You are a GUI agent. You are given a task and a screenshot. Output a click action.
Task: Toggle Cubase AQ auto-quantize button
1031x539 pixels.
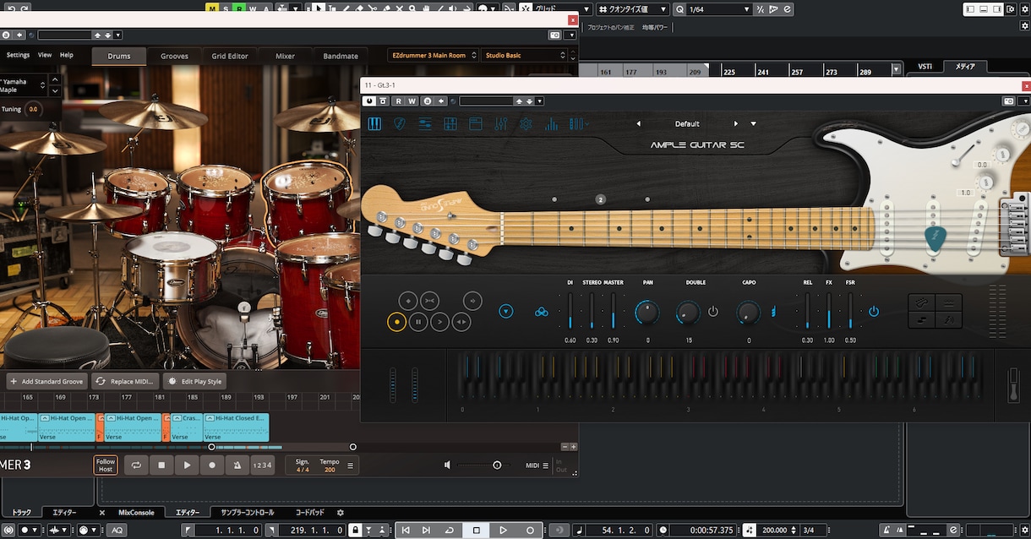click(116, 530)
